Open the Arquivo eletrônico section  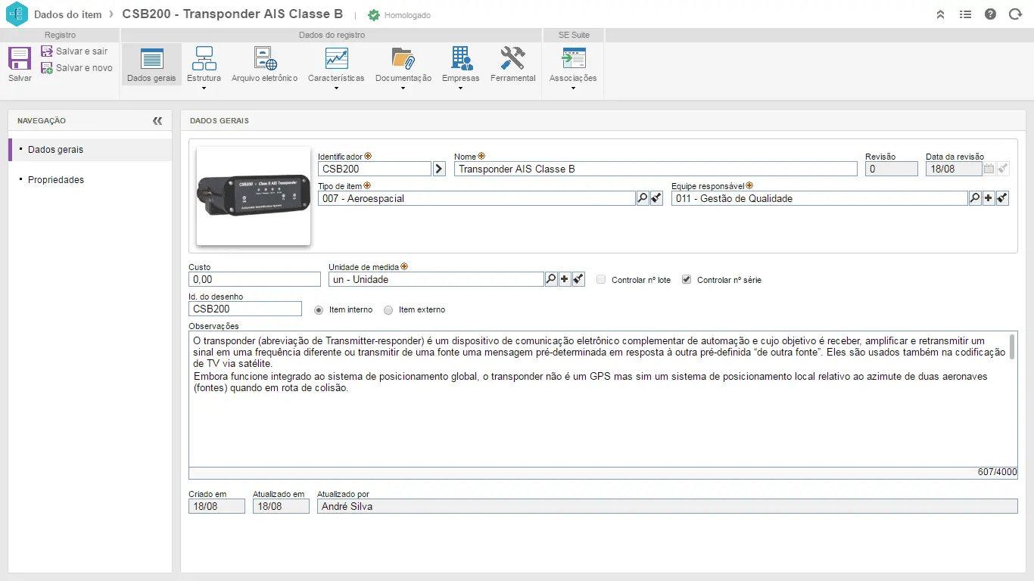pos(264,64)
